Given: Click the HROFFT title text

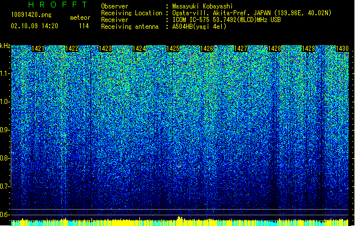Looking at the screenshot, I should click(x=58, y=5).
